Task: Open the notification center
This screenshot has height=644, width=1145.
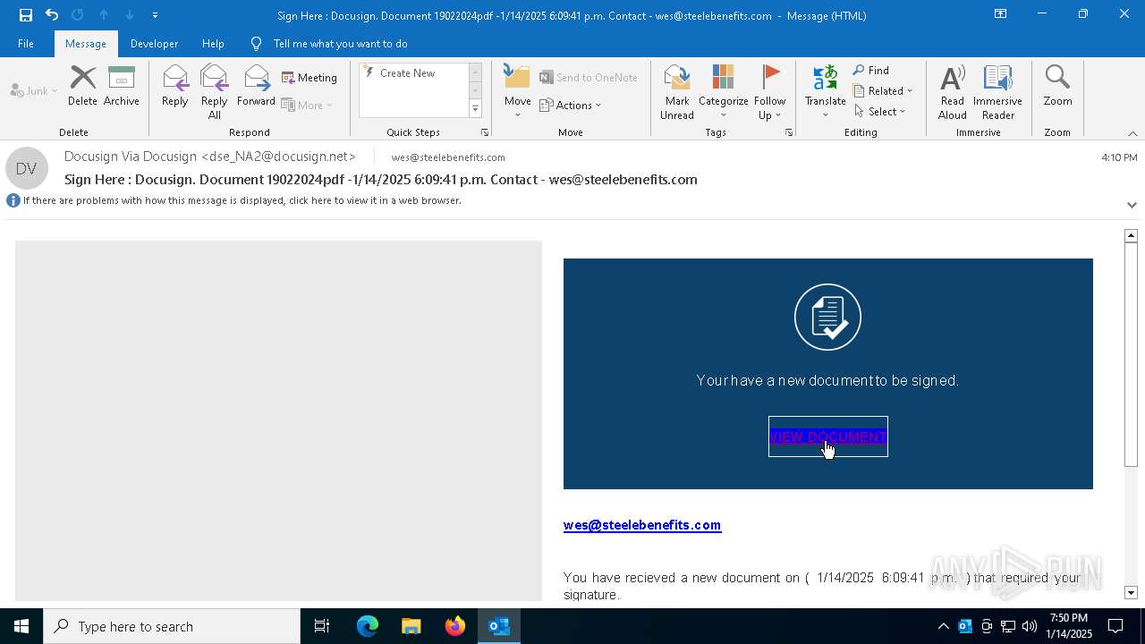Action: [x=1115, y=626]
